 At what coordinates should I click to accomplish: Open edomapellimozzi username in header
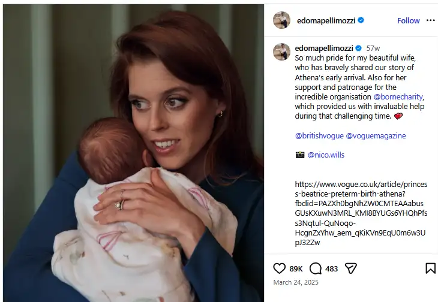coord(326,20)
